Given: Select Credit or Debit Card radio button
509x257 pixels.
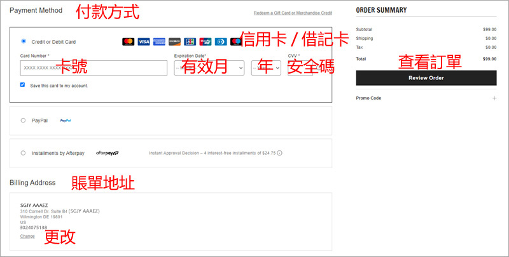Looking at the screenshot, I should [x=24, y=41].
